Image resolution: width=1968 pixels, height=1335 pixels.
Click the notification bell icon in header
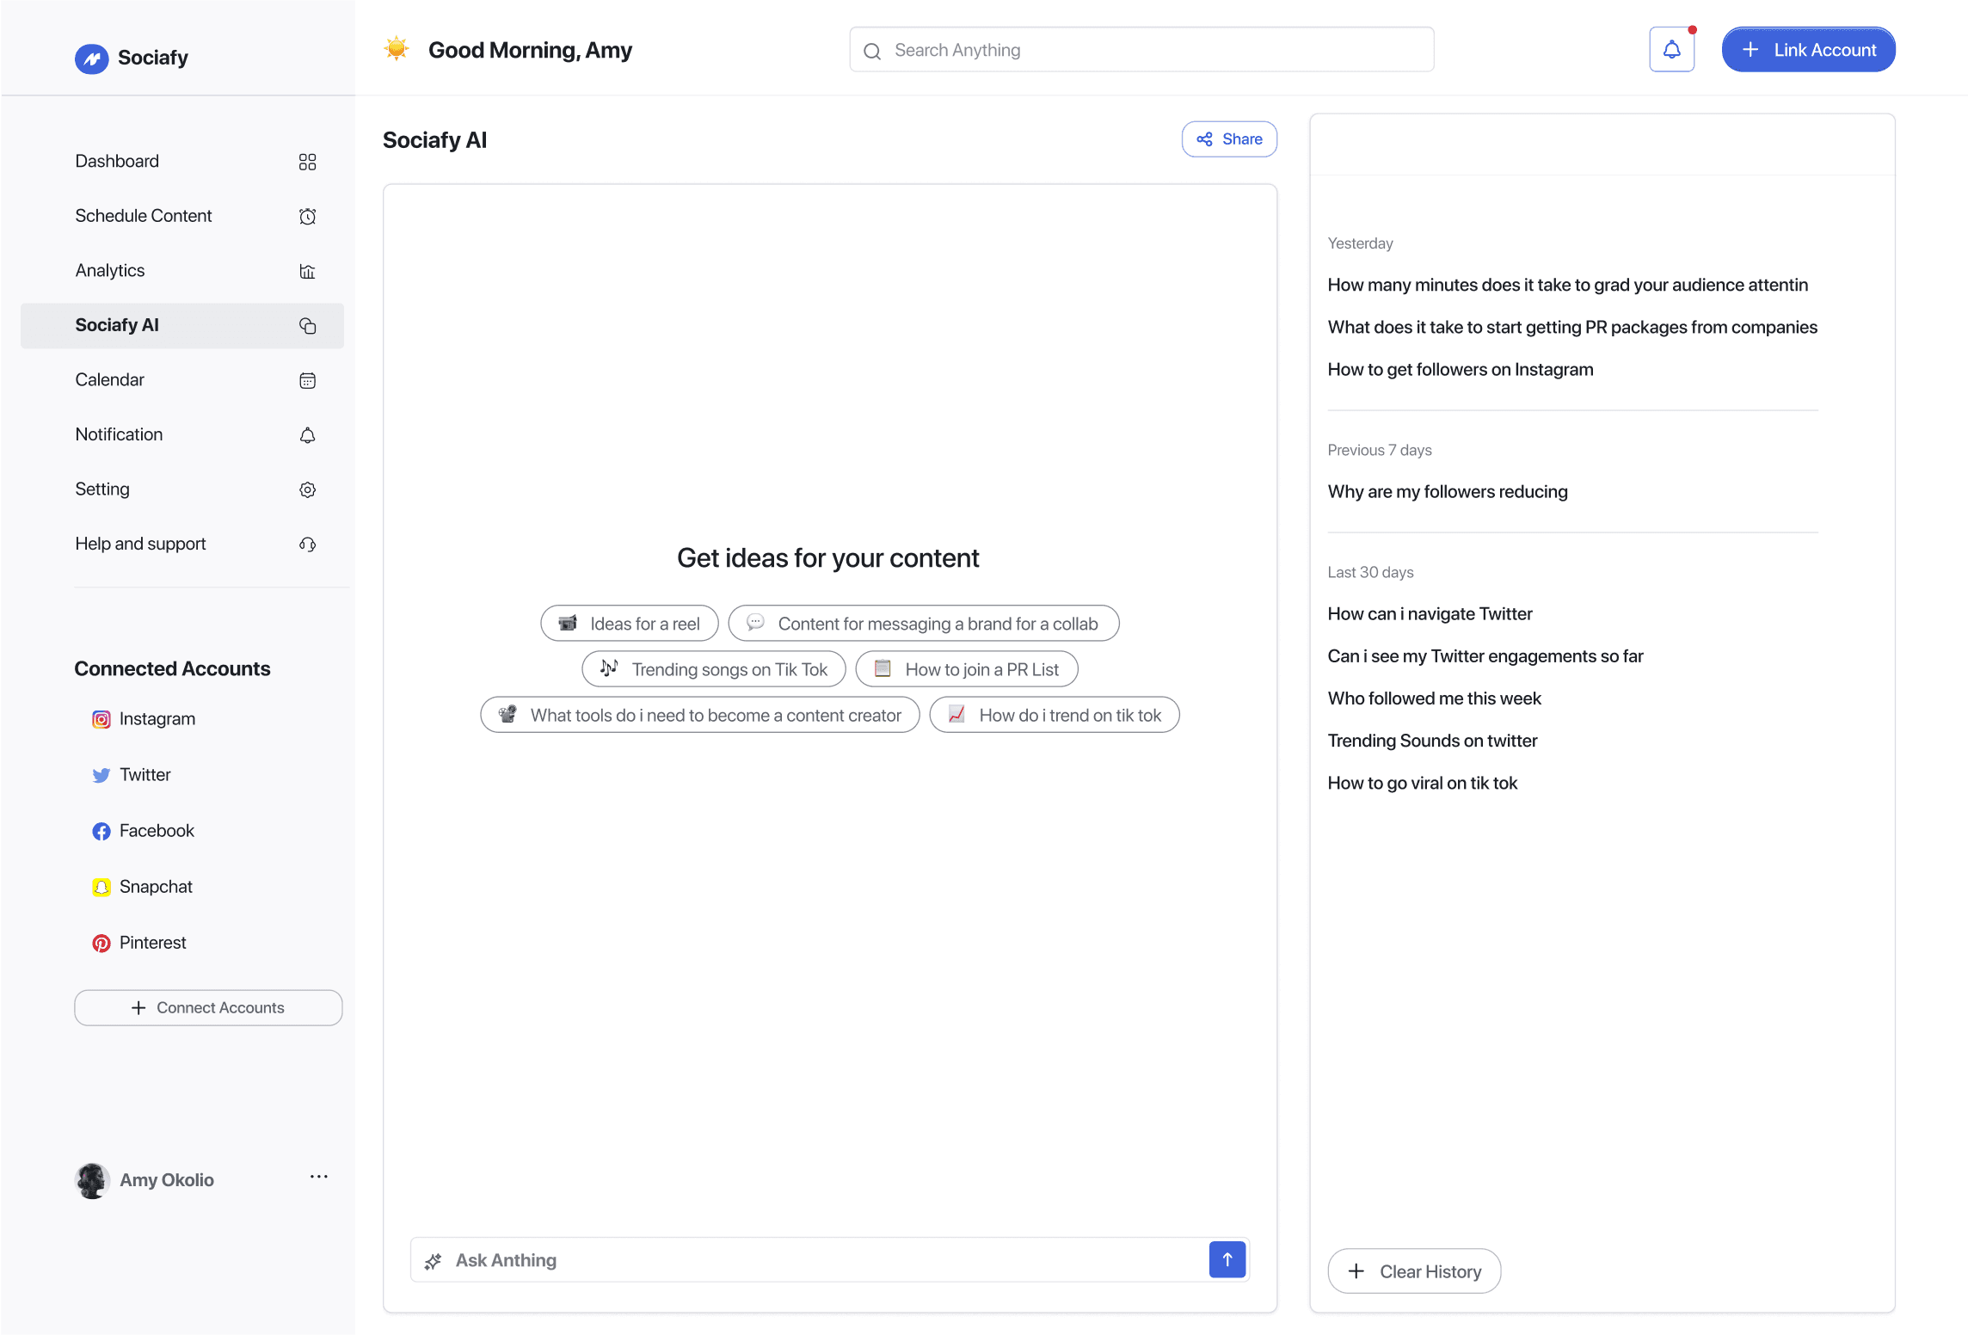point(1671,50)
